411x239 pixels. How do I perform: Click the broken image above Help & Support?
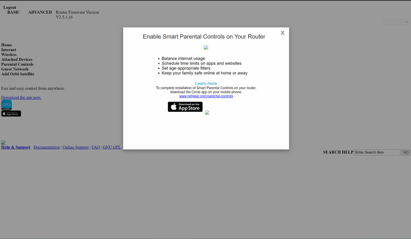[3, 143]
